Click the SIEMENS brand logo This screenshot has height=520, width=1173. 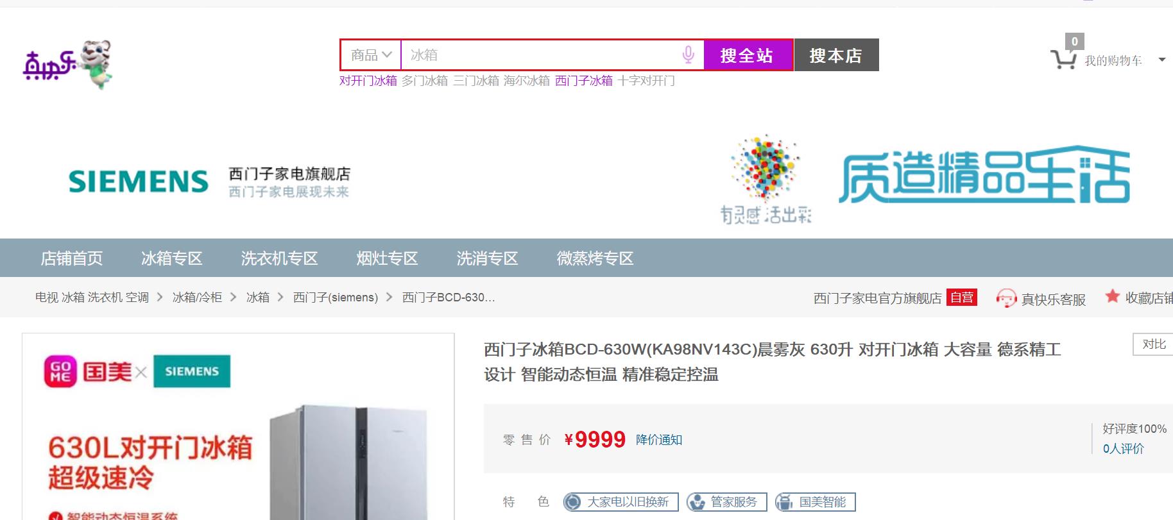point(139,181)
